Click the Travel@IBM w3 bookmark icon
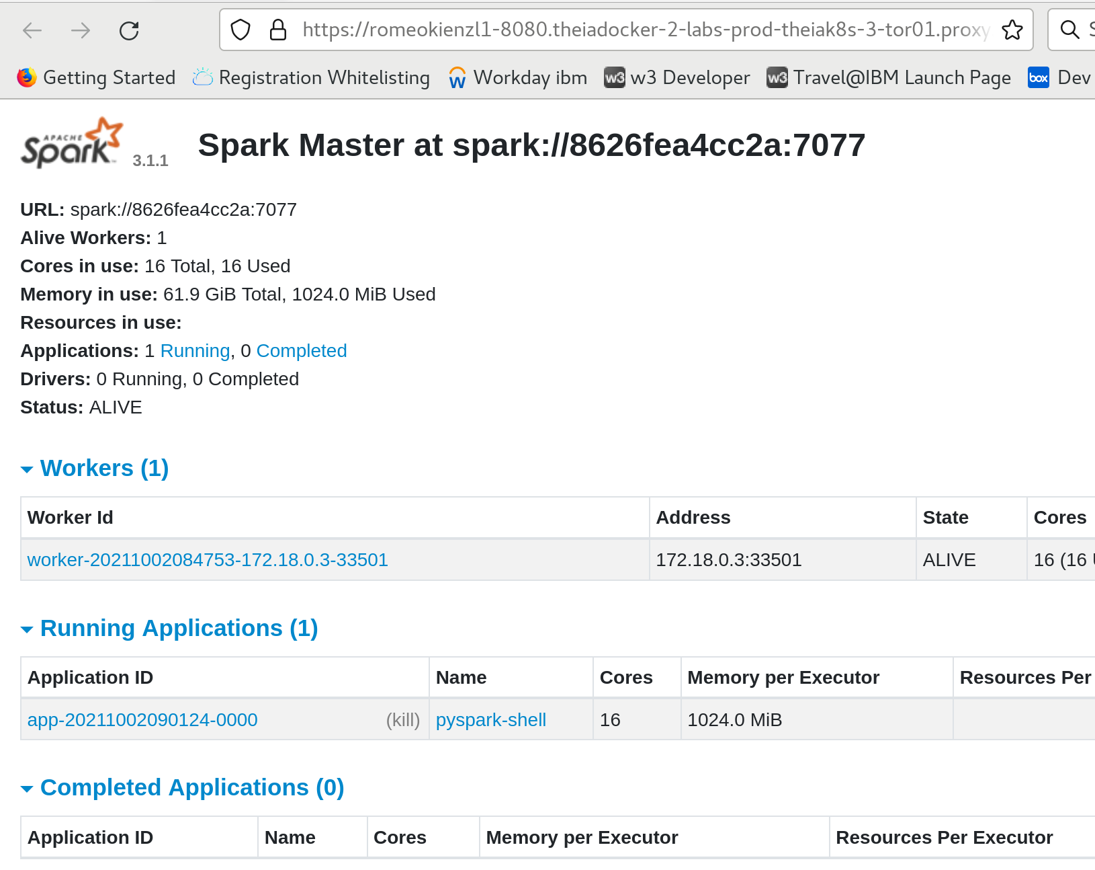 777,78
